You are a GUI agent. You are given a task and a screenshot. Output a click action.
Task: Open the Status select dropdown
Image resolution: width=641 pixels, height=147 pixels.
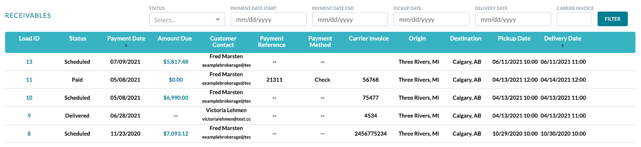pyautogui.click(x=187, y=19)
